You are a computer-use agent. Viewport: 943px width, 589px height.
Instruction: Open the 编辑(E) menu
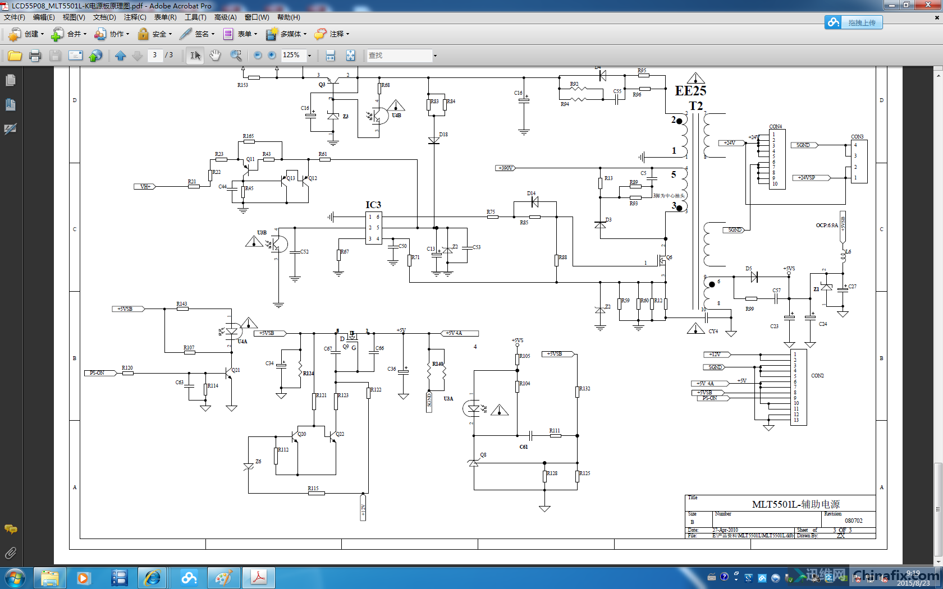coord(44,17)
